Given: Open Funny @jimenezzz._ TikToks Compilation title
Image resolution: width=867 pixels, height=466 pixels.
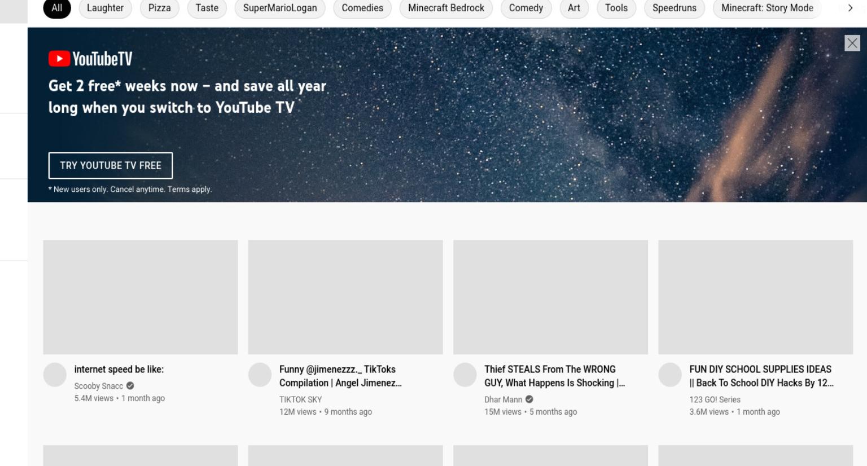Looking at the screenshot, I should click(340, 376).
